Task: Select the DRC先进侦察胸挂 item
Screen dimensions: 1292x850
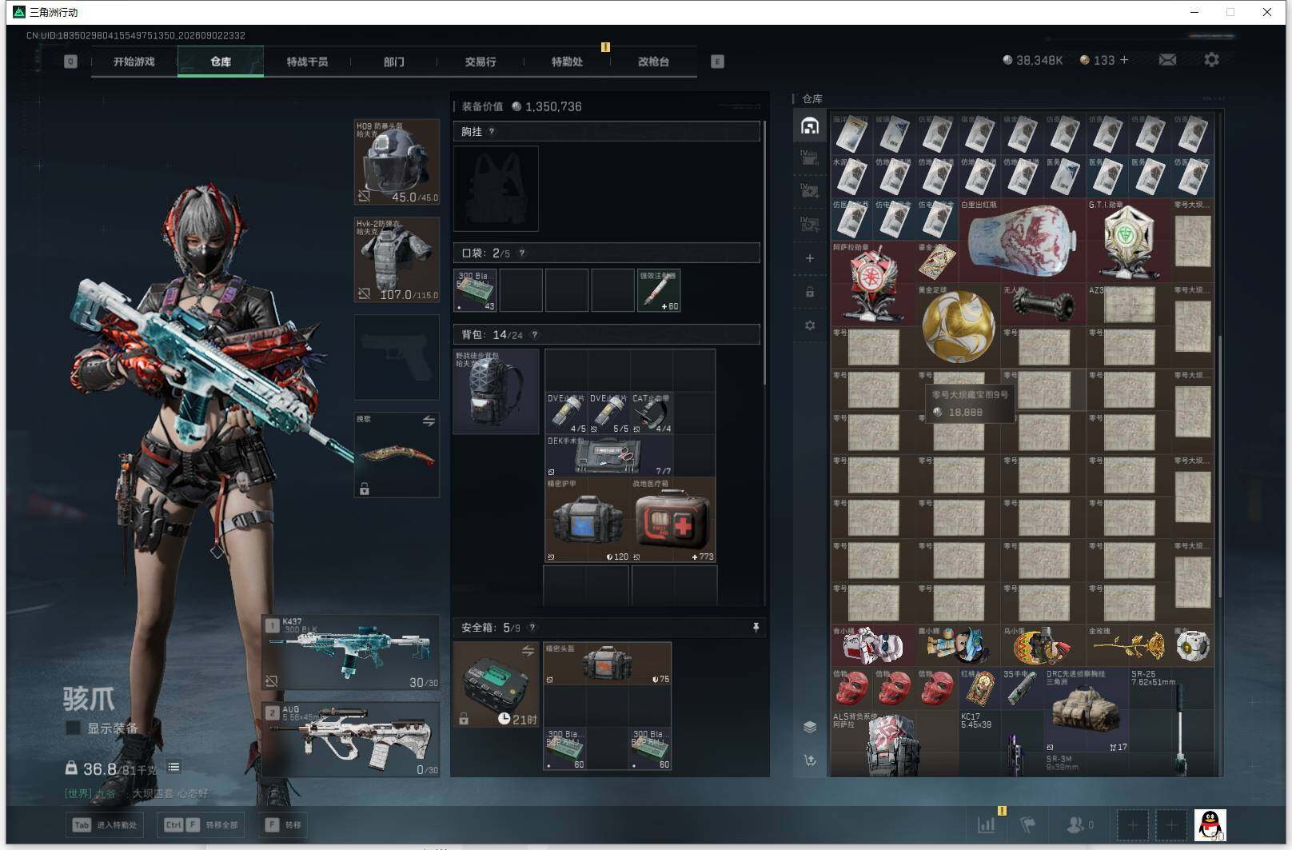Action: click(1086, 711)
